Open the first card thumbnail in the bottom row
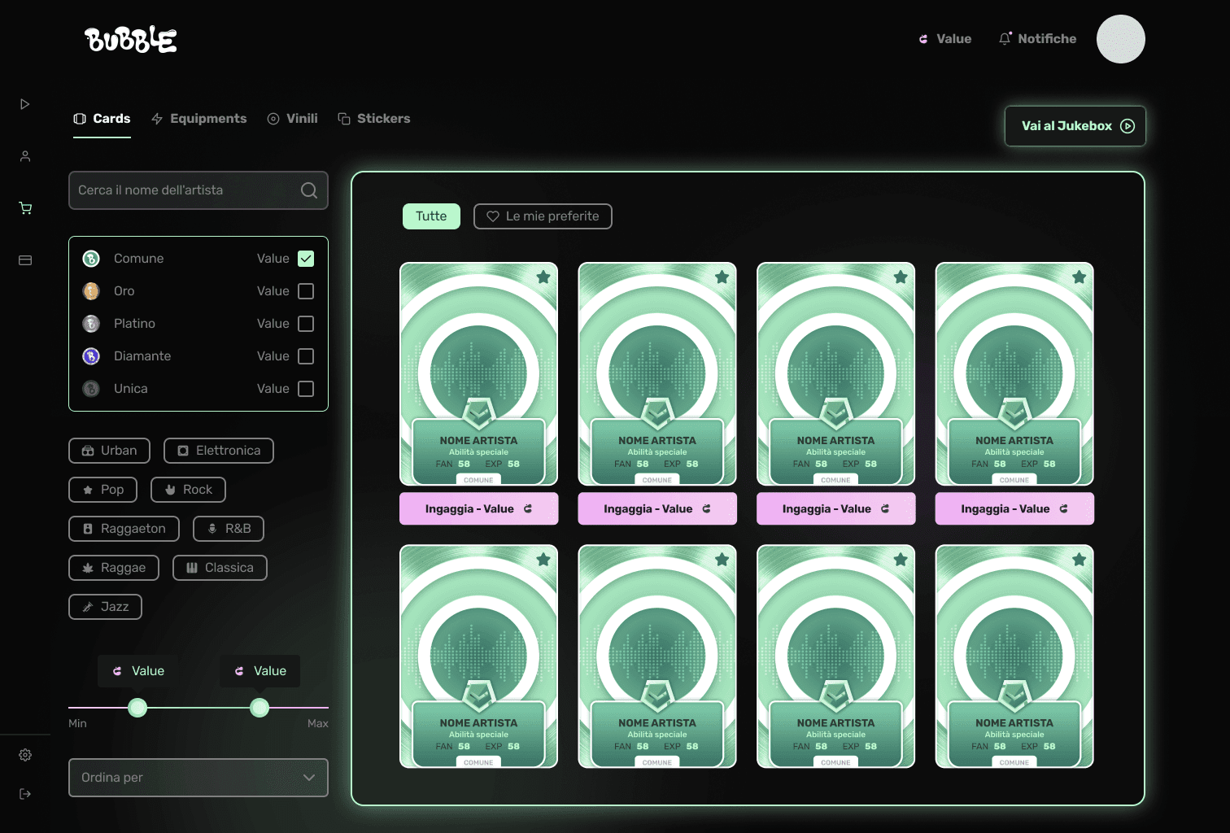This screenshot has height=833, width=1230. pyautogui.click(x=478, y=656)
